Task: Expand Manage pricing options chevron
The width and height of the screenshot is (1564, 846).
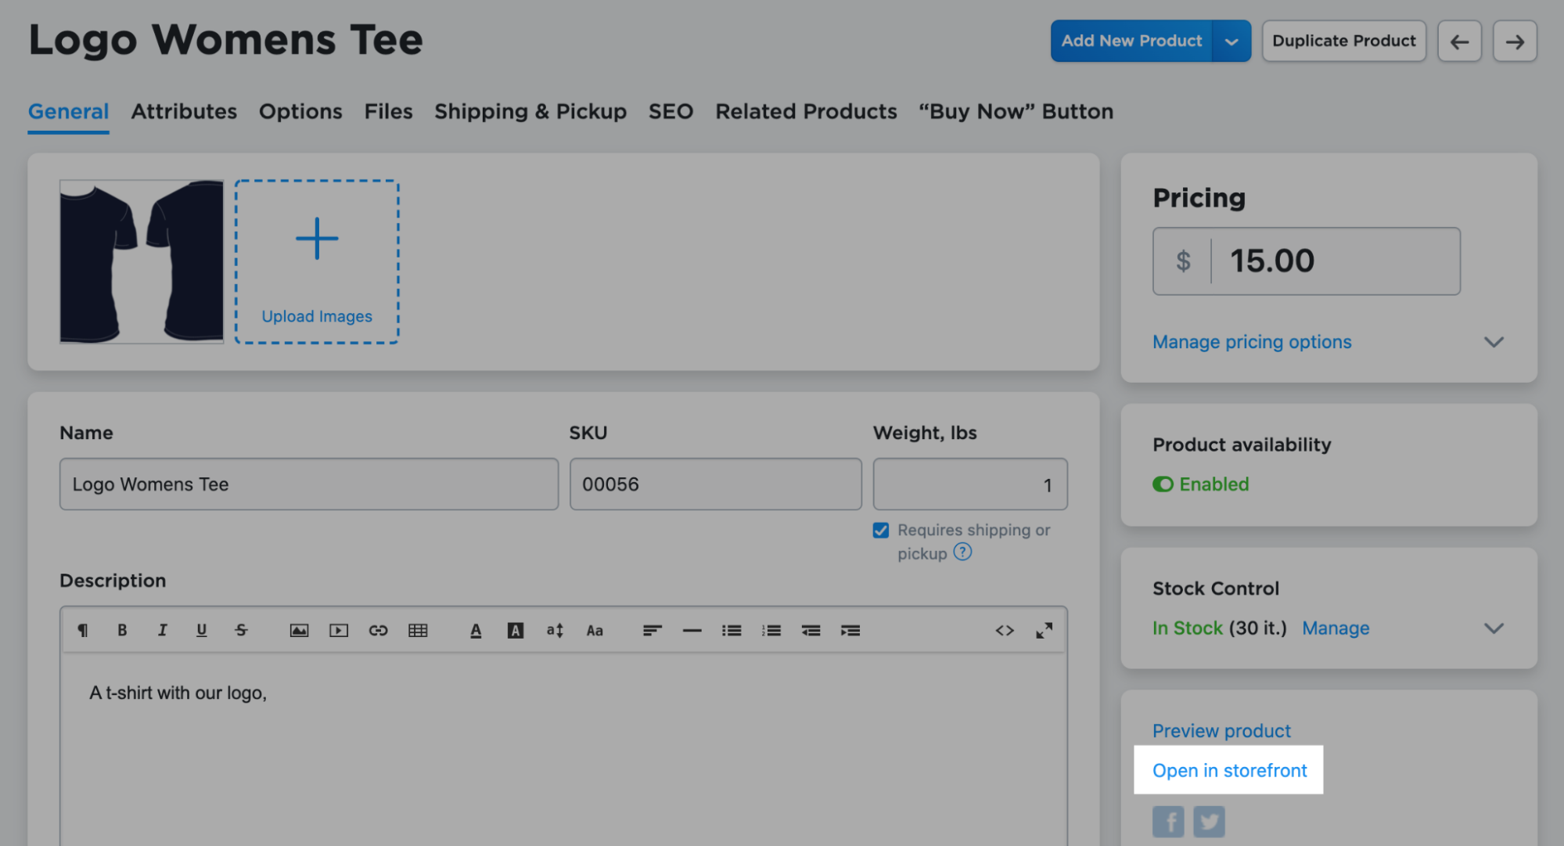Action: coord(1494,342)
